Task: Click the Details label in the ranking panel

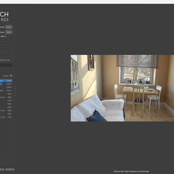Action: pos(6,76)
